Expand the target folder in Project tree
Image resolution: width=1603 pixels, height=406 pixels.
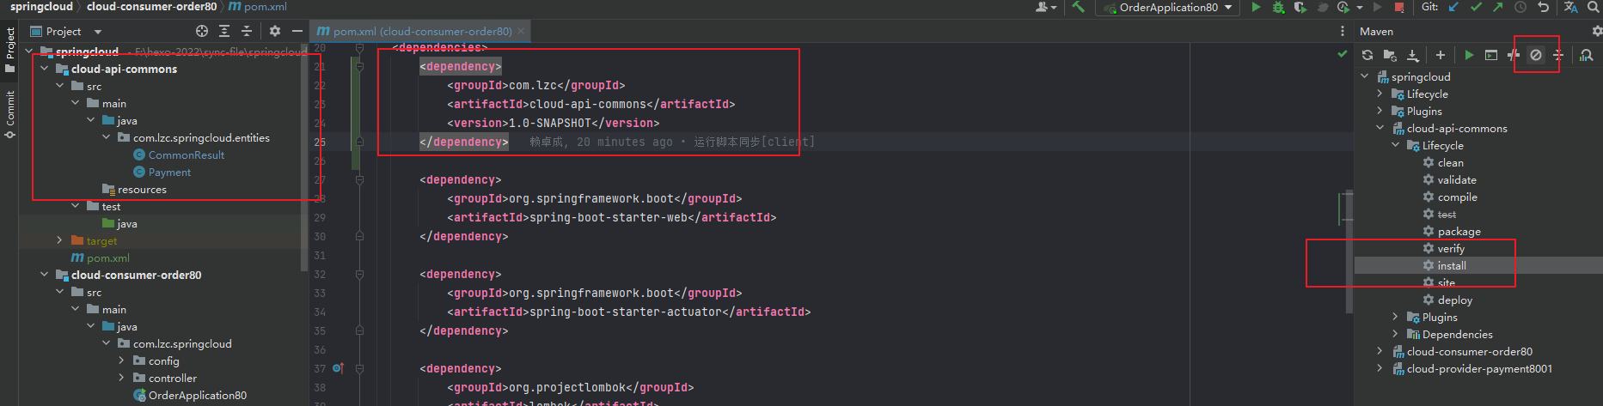click(59, 240)
